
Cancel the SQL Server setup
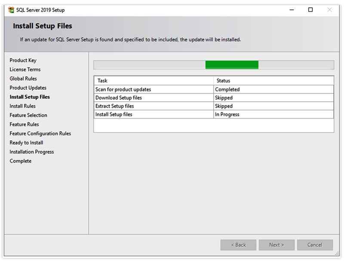(315, 245)
